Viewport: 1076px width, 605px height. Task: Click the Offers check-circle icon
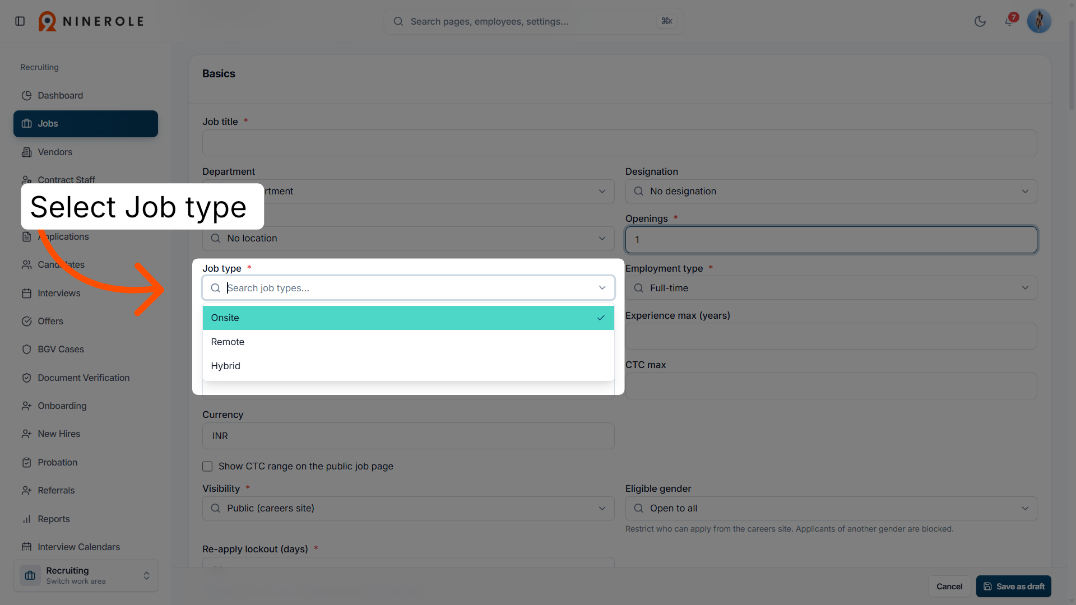click(x=26, y=322)
